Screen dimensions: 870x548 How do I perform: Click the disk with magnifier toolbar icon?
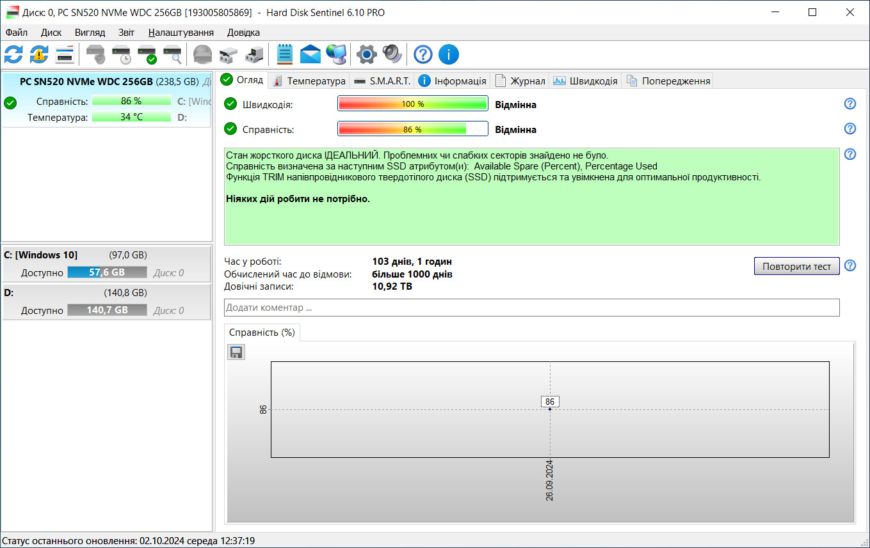pos(173,55)
